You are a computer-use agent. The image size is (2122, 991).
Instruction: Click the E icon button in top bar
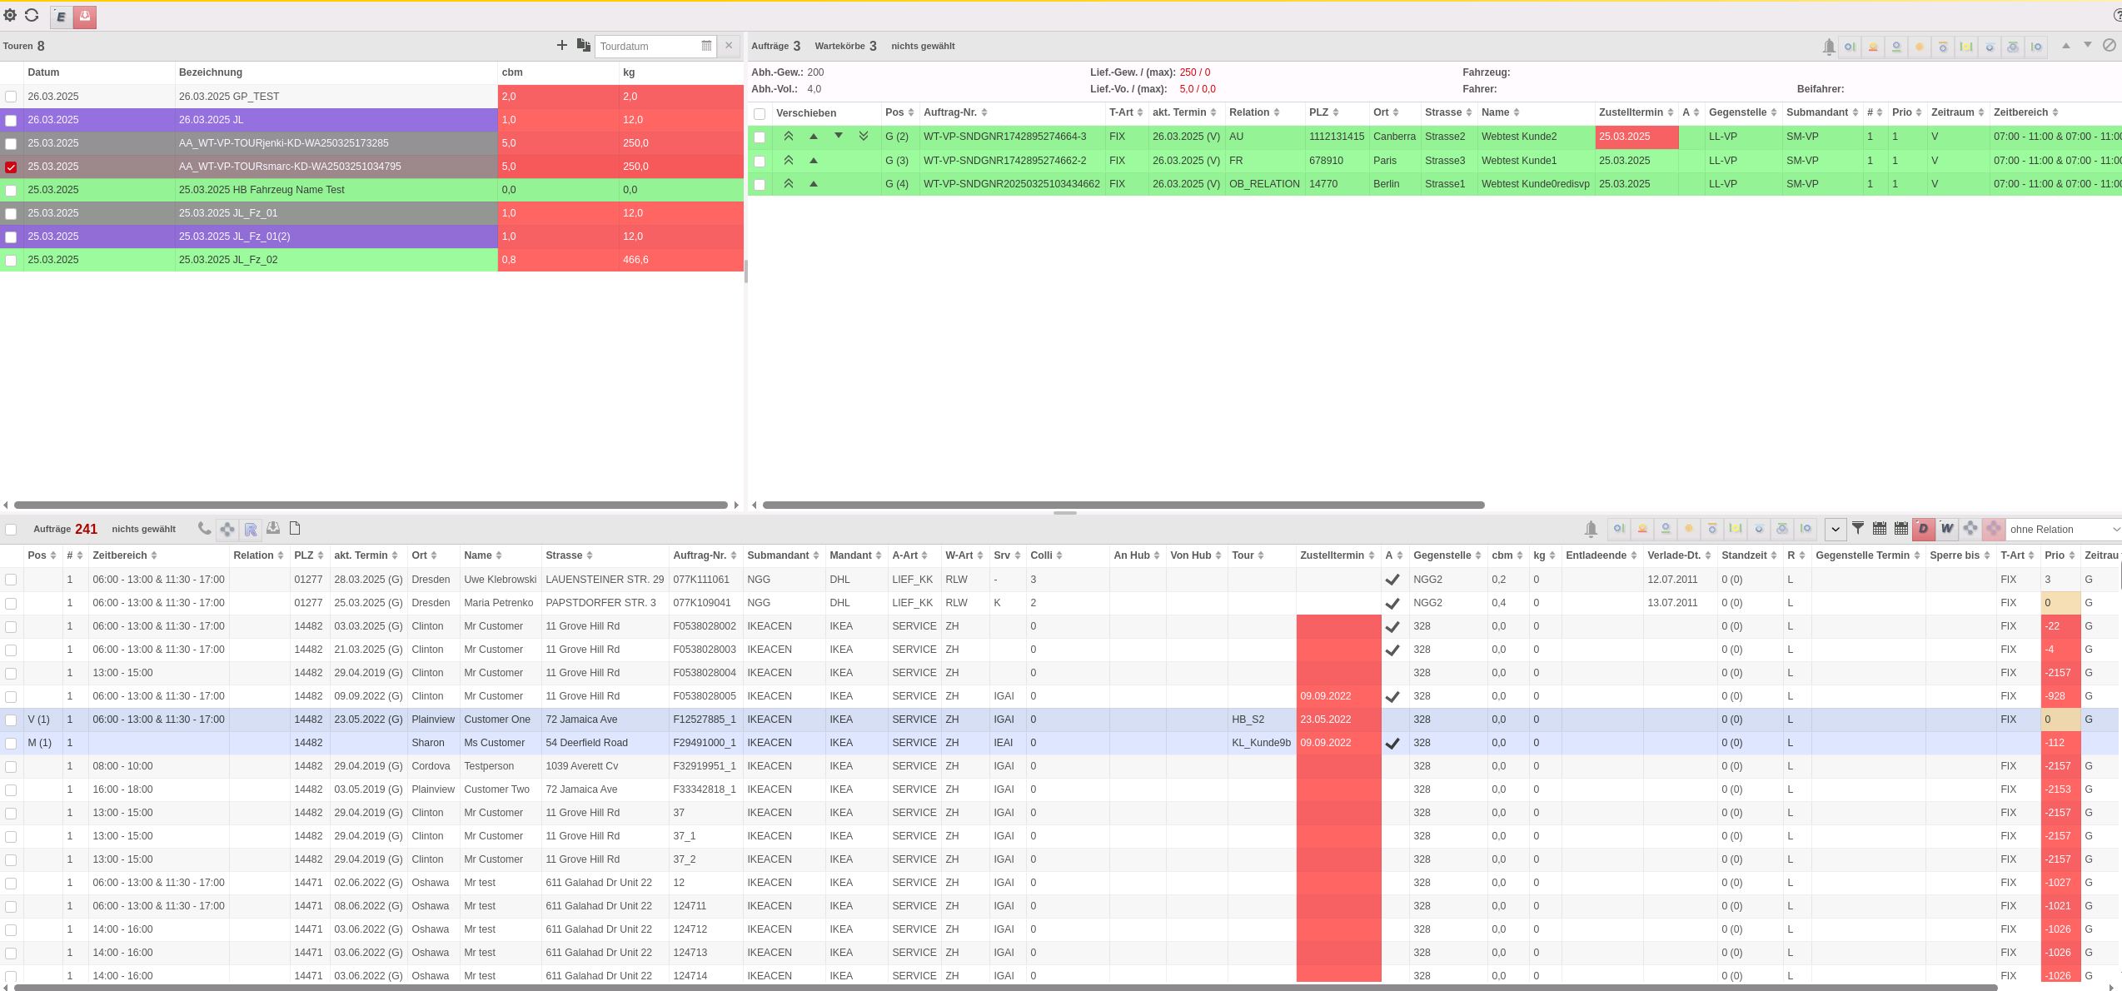(61, 17)
